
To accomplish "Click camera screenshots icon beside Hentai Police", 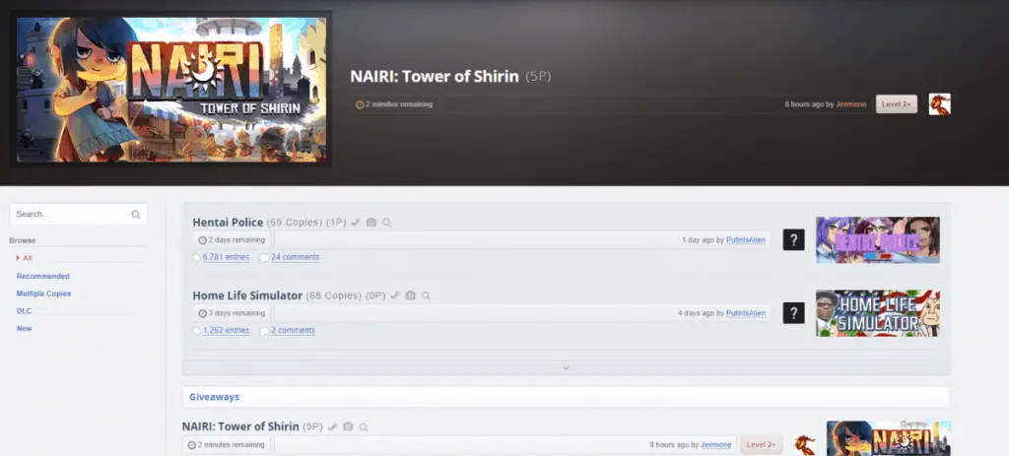I will tap(371, 223).
